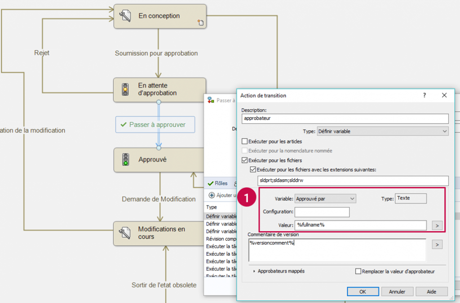Click the OK button

363,292
